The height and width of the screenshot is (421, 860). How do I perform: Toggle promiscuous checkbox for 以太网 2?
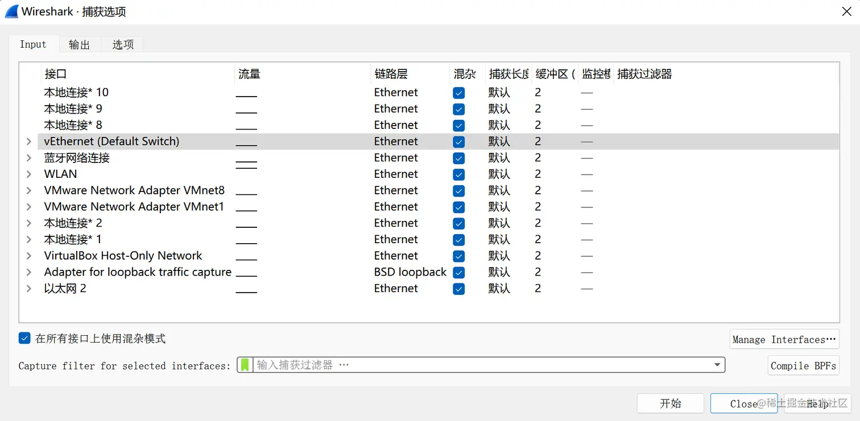click(459, 289)
